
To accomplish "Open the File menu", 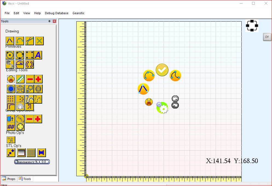I will [x=7, y=13].
